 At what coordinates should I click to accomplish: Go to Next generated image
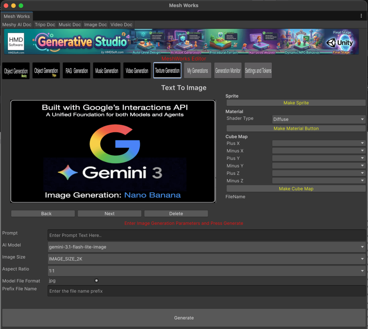(110, 214)
